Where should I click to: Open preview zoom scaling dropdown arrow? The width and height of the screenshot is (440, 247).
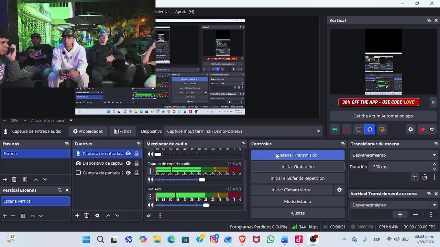[x=71, y=120]
